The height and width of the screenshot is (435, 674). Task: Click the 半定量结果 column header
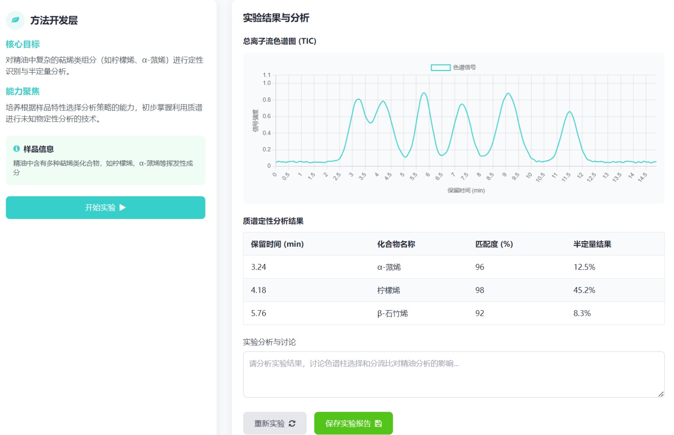pos(592,244)
